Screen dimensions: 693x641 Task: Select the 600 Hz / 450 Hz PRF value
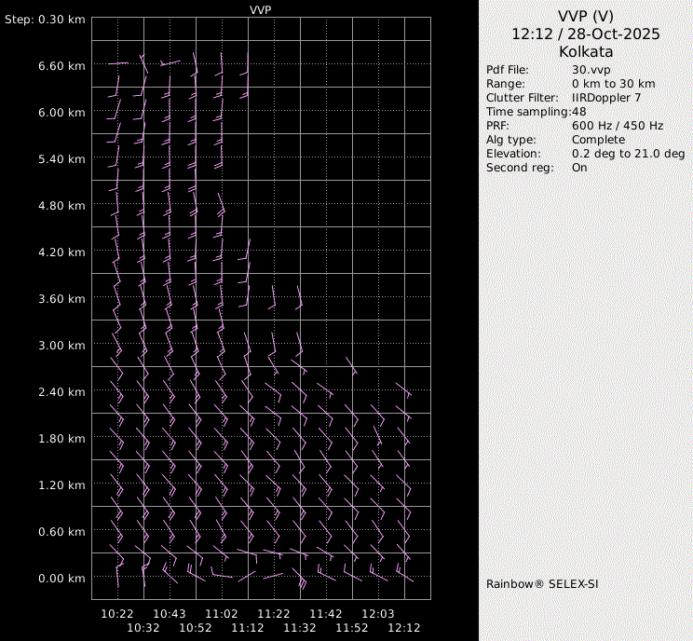pos(617,126)
